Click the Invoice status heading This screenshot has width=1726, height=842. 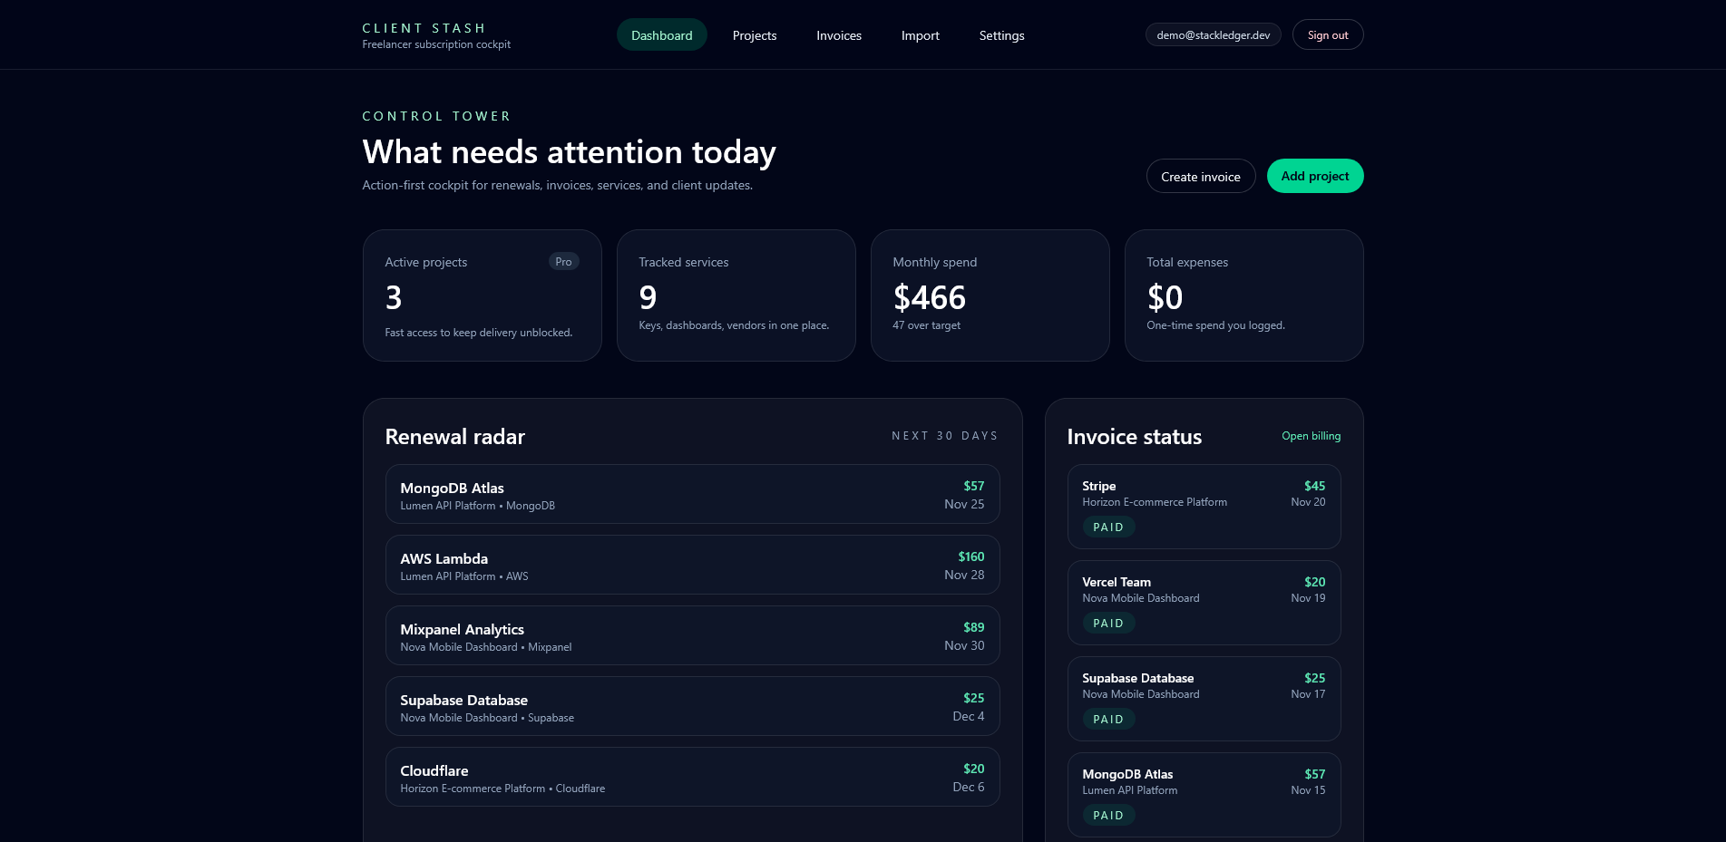(x=1135, y=437)
